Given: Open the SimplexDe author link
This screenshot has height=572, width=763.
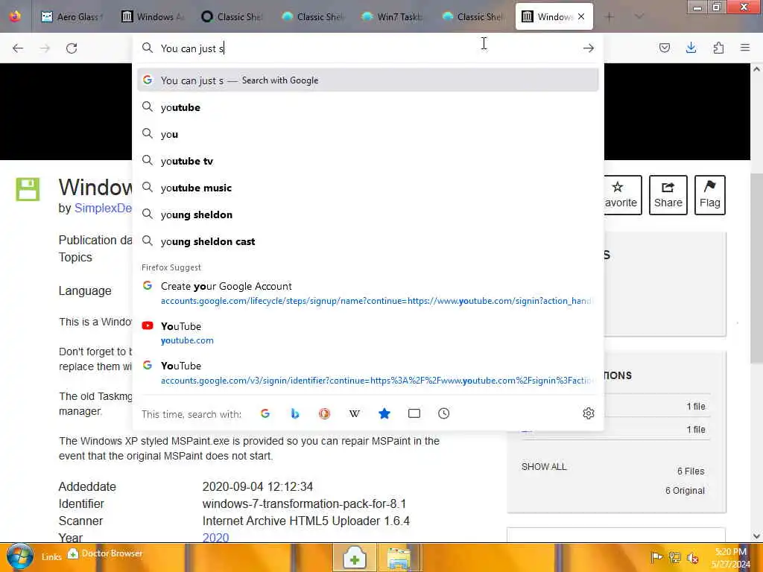Looking at the screenshot, I should coord(103,209).
